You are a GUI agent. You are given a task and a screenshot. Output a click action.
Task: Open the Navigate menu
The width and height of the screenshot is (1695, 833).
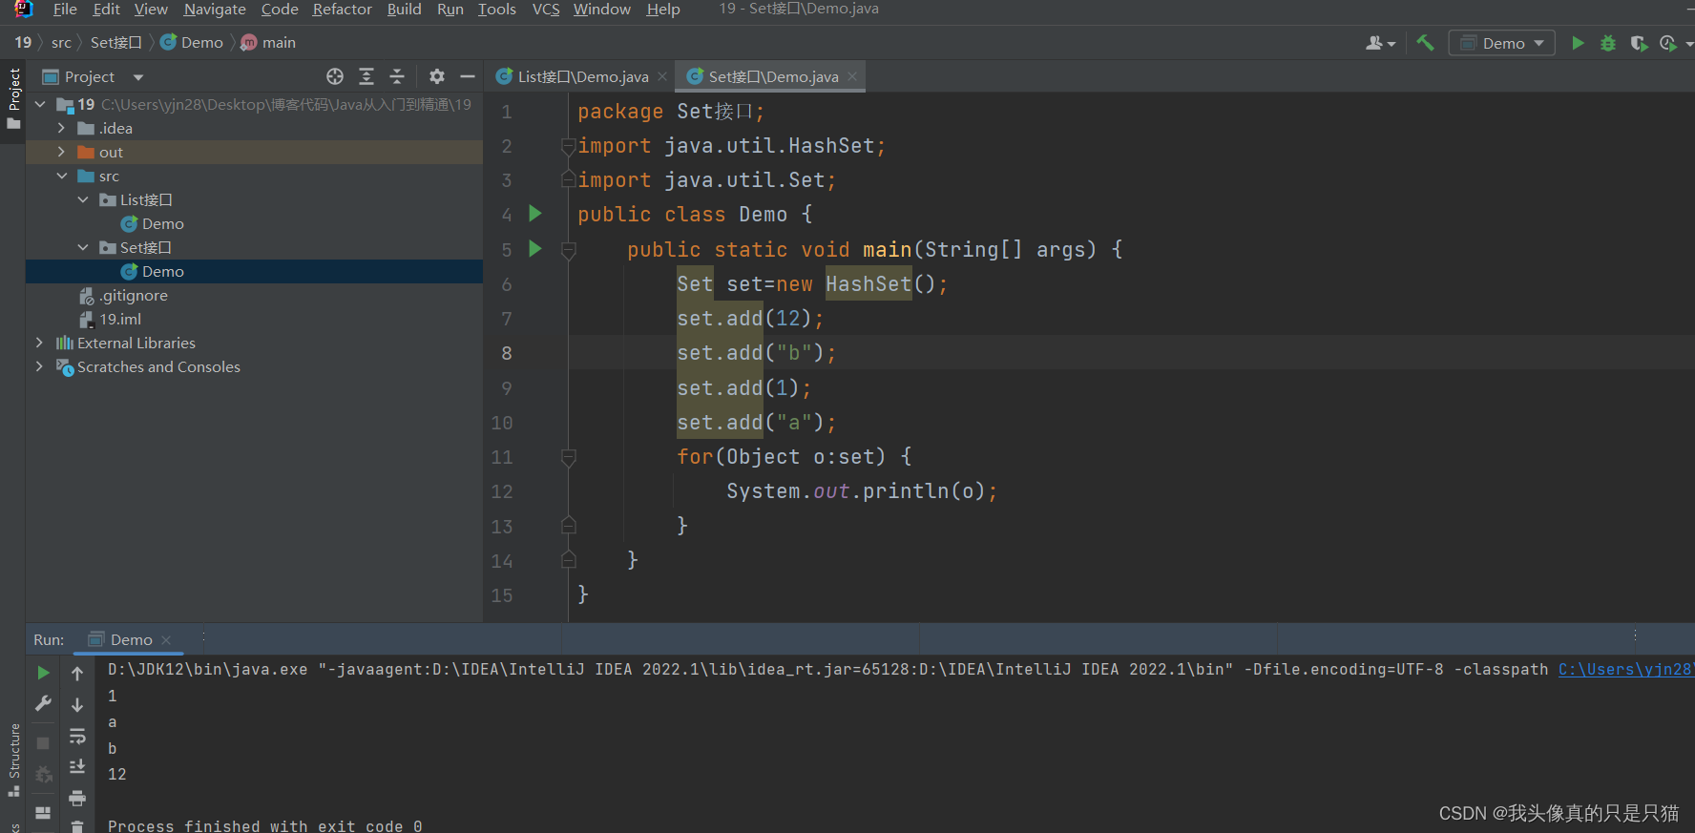pyautogui.click(x=215, y=10)
